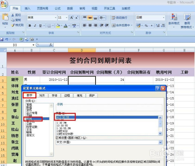Screen dimensions: 195x166
Task: Select 自定义 in the category list
Action: pyautogui.click(x=30, y=135)
